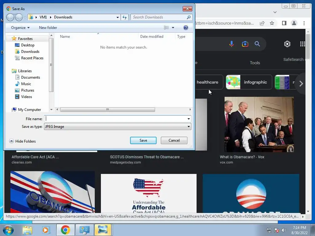Image resolution: width=315 pixels, height=236 pixels.
Task: Change the file view layout icon
Action: pyautogui.click(x=166, y=27)
